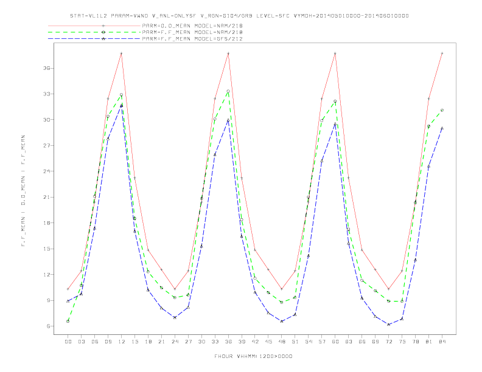Image resolution: width=482 pixels, height=372 pixels.
Task: Click the 21 tick label on vertical axis
Action: 46,197
